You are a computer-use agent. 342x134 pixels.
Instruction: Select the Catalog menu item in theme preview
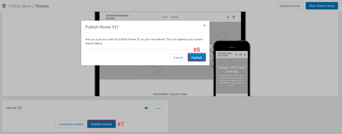[x=174, y=17]
